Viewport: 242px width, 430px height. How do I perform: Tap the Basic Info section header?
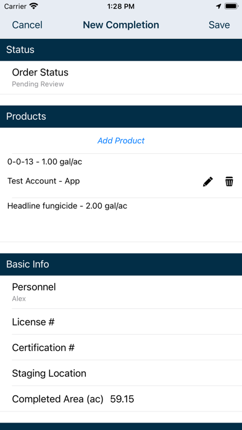pos(121,264)
